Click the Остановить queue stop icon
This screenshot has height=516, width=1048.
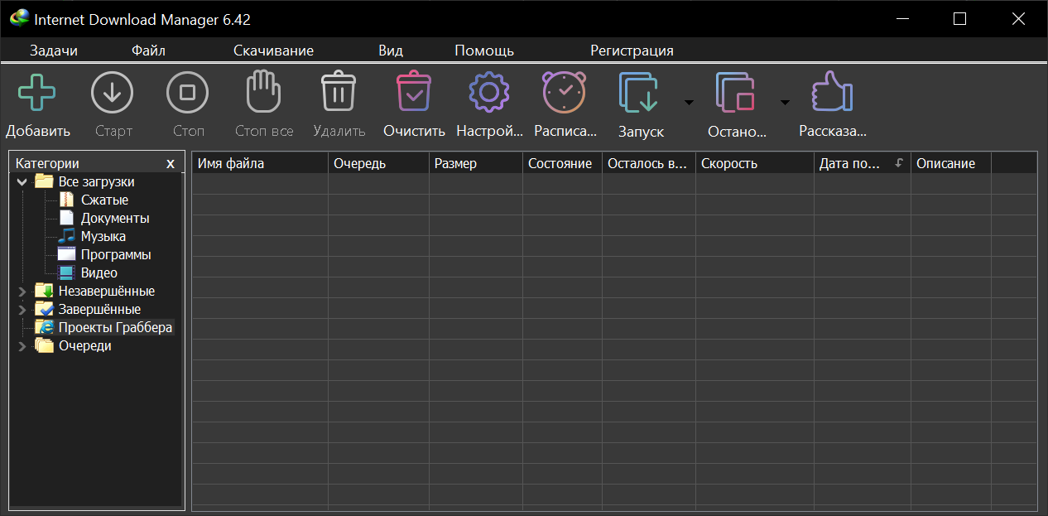(x=736, y=92)
